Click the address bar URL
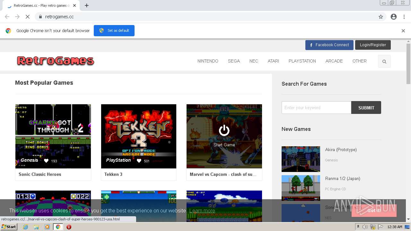The width and height of the screenshot is (411, 231). coord(59,17)
